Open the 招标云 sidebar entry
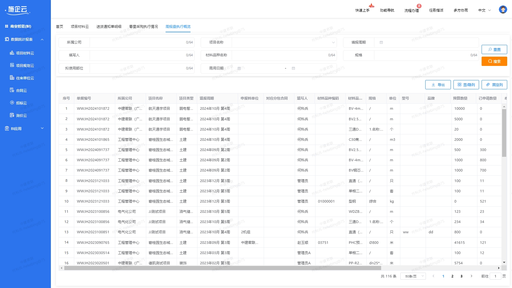The width and height of the screenshot is (512, 288). [x=21, y=103]
